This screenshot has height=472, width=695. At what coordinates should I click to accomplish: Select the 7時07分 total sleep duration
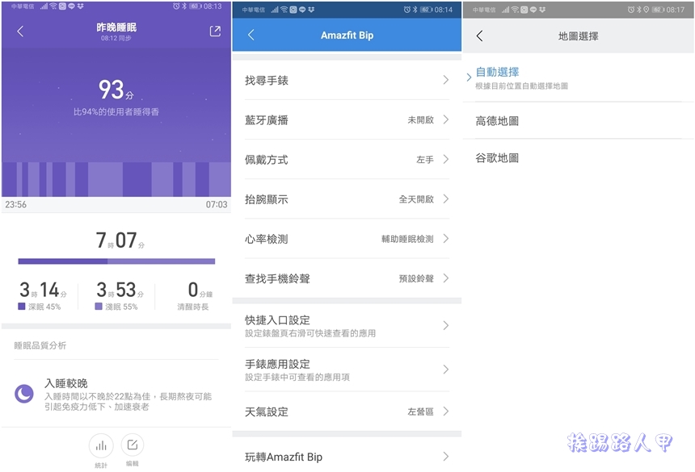tap(120, 240)
